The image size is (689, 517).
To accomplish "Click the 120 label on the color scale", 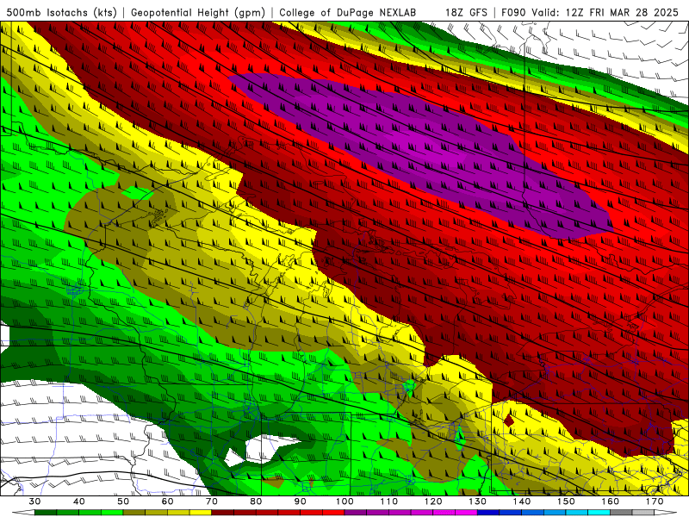I will click(x=433, y=501).
